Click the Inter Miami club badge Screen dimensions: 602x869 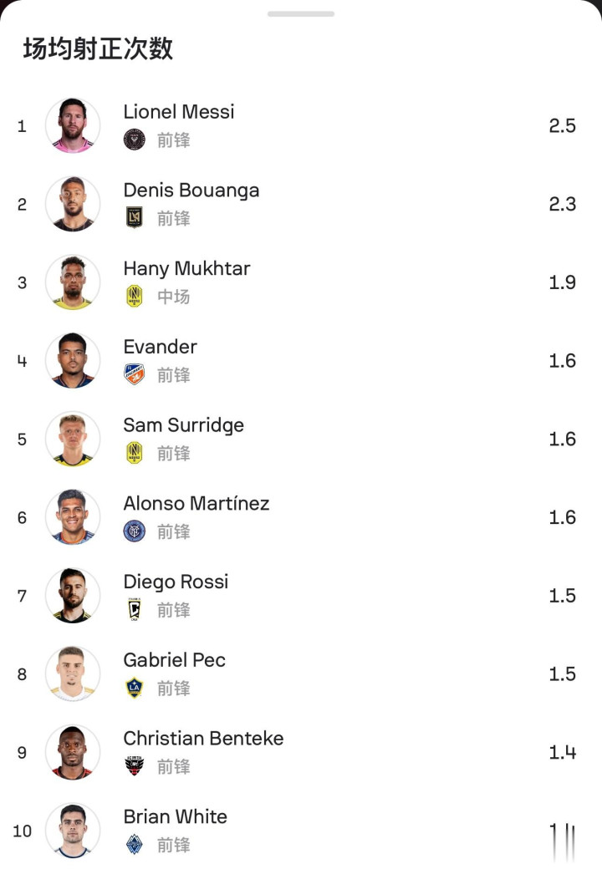(x=134, y=140)
